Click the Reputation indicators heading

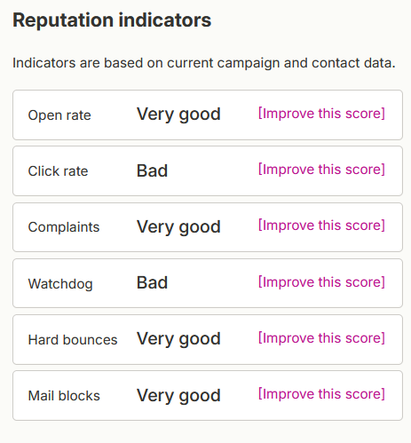[x=112, y=20]
